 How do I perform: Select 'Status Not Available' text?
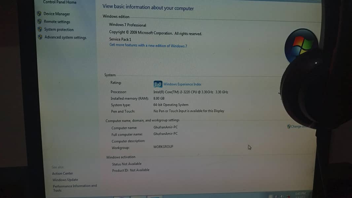126,164
